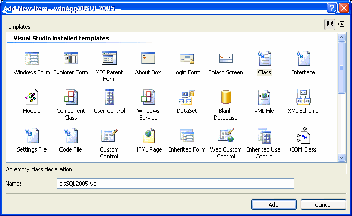The image size is (352, 216).
Task: Click the "HTML Page" label text
Action: (x=148, y=149)
